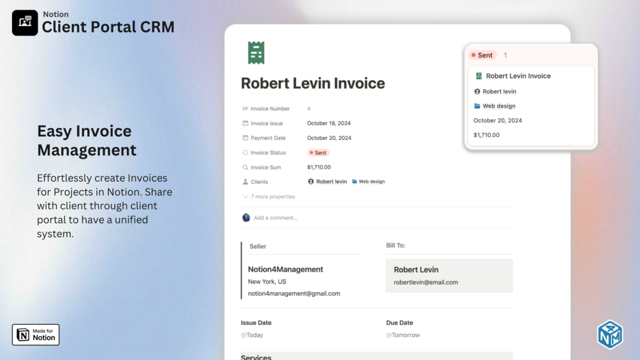Open the Web design project relation in properties

tap(368, 182)
